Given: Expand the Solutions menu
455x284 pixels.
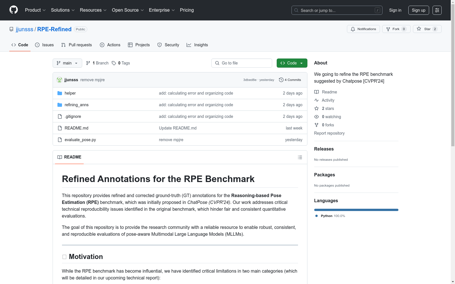Looking at the screenshot, I should (x=63, y=10).
